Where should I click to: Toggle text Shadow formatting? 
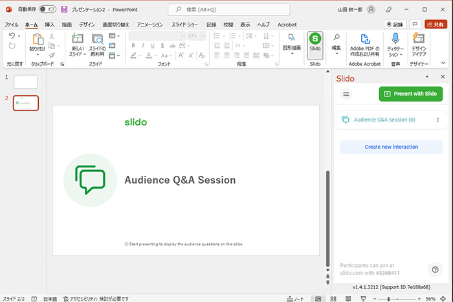tap(162, 46)
